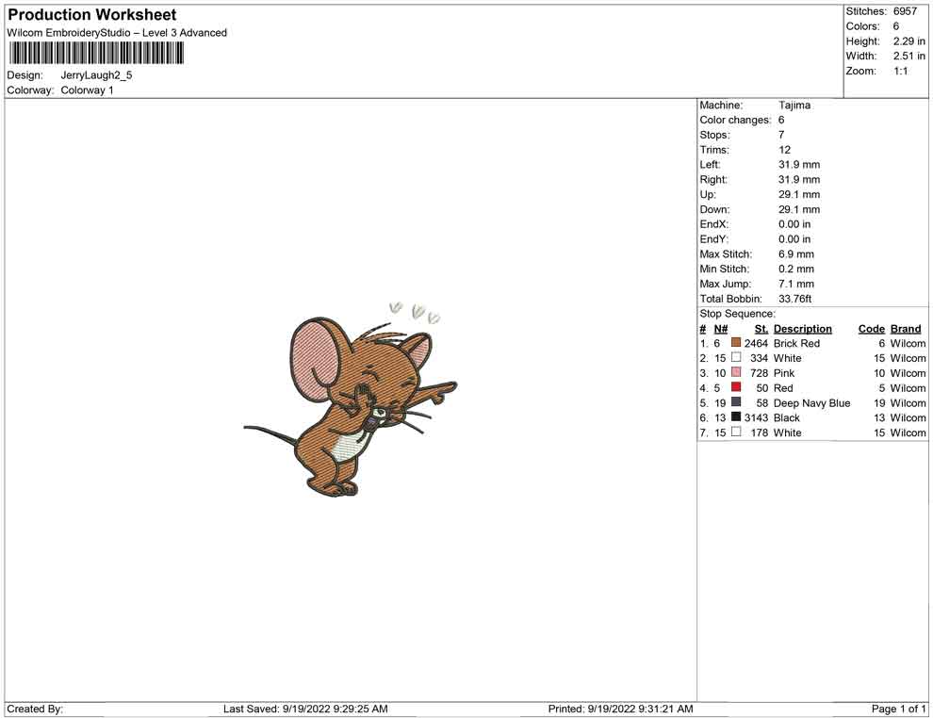The height and width of the screenshot is (718, 933).
Task: Click the Up value '29.1 mm'
Action: click(x=799, y=194)
